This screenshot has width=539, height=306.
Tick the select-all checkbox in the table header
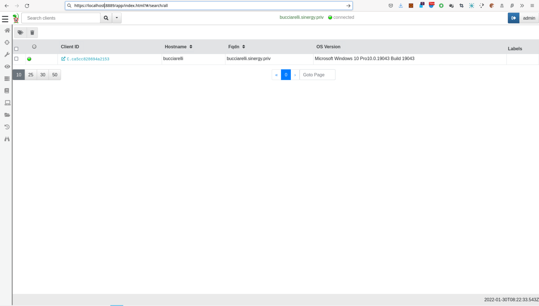click(16, 49)
